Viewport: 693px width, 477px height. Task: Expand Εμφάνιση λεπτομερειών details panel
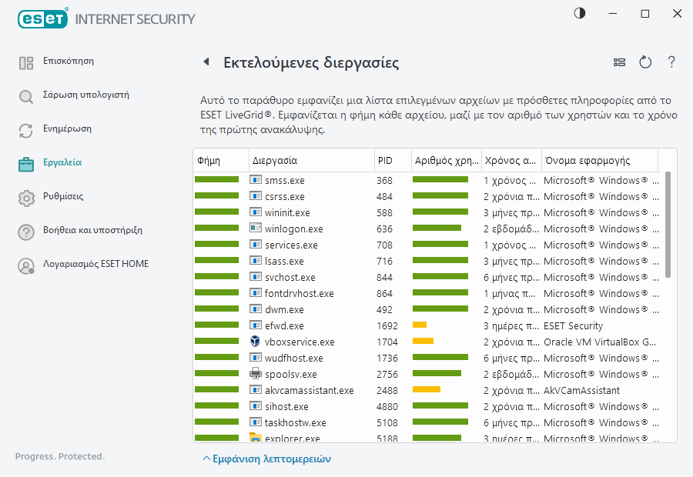[266, 459]
